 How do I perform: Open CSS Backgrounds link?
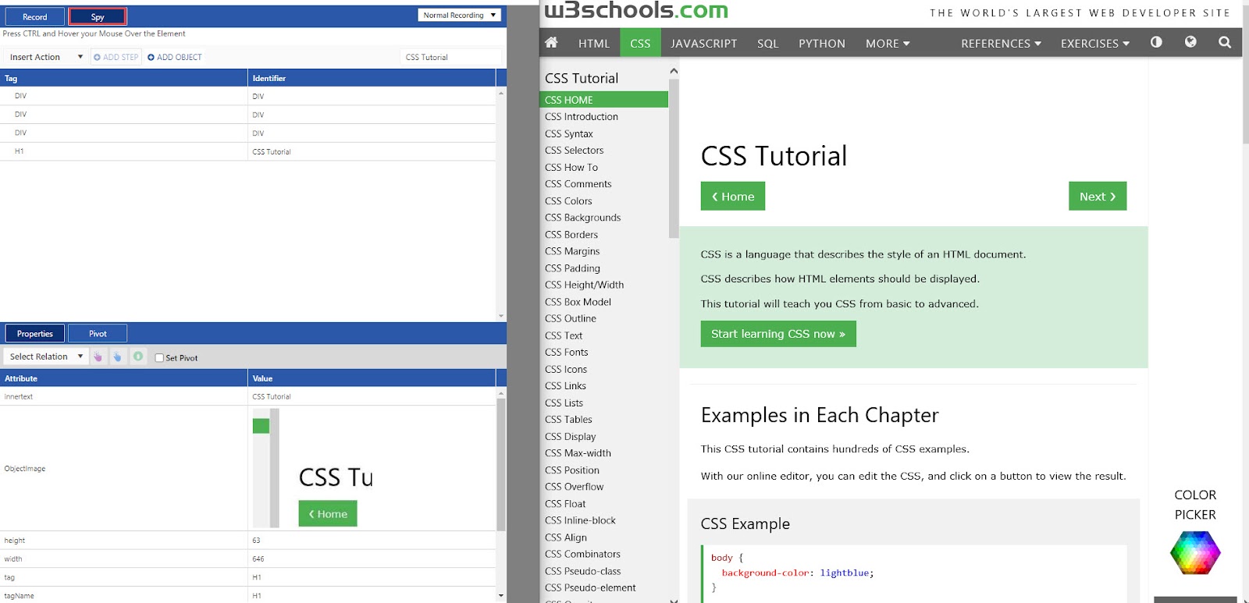pyautogui.click(x=582, y=218)
